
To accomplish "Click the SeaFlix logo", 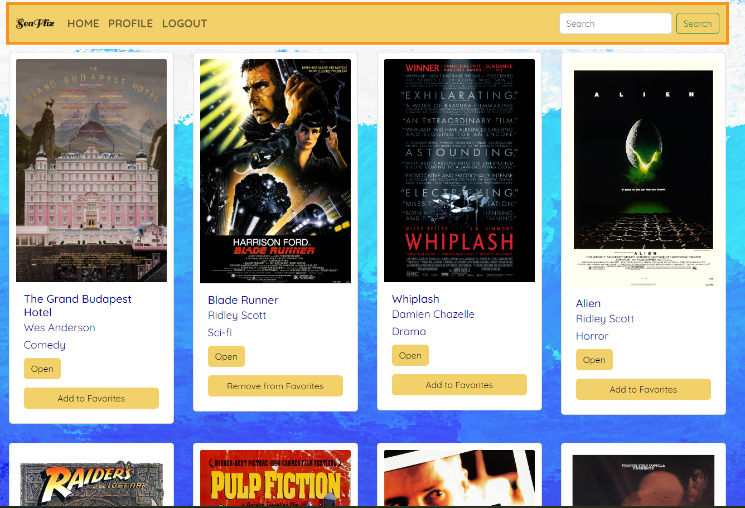I will click(x=35, y=23).
